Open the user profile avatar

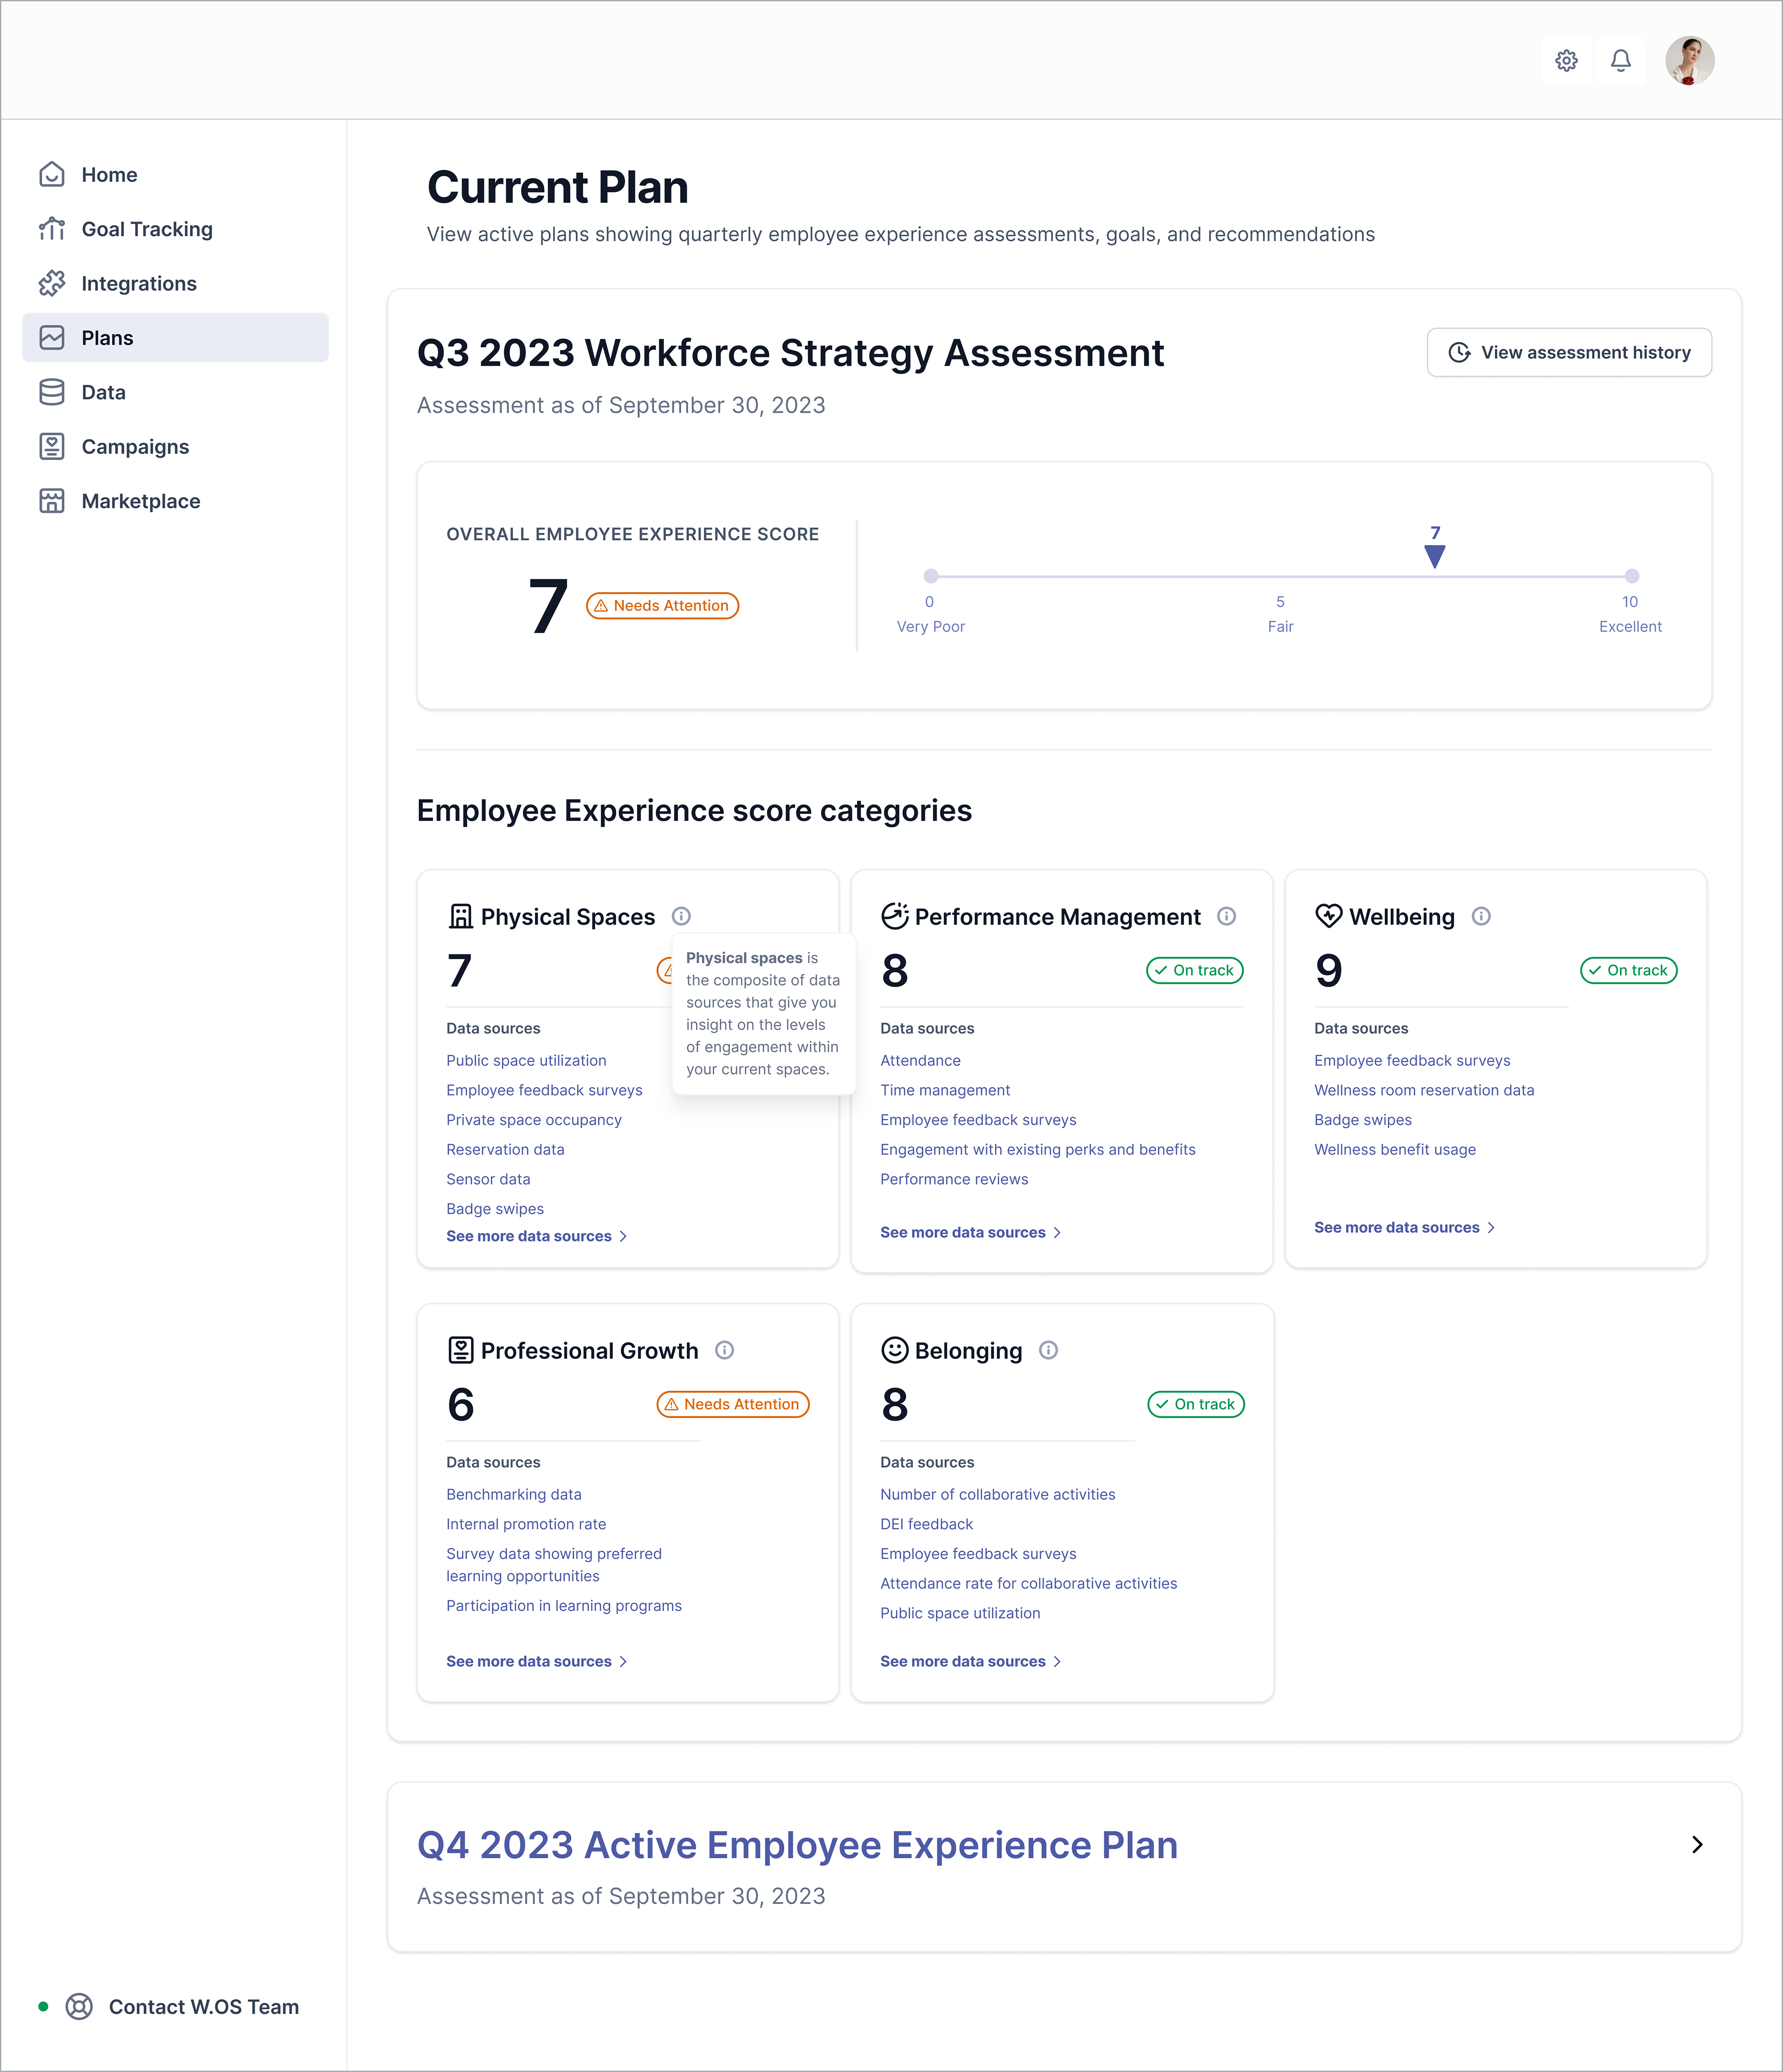1690,61
